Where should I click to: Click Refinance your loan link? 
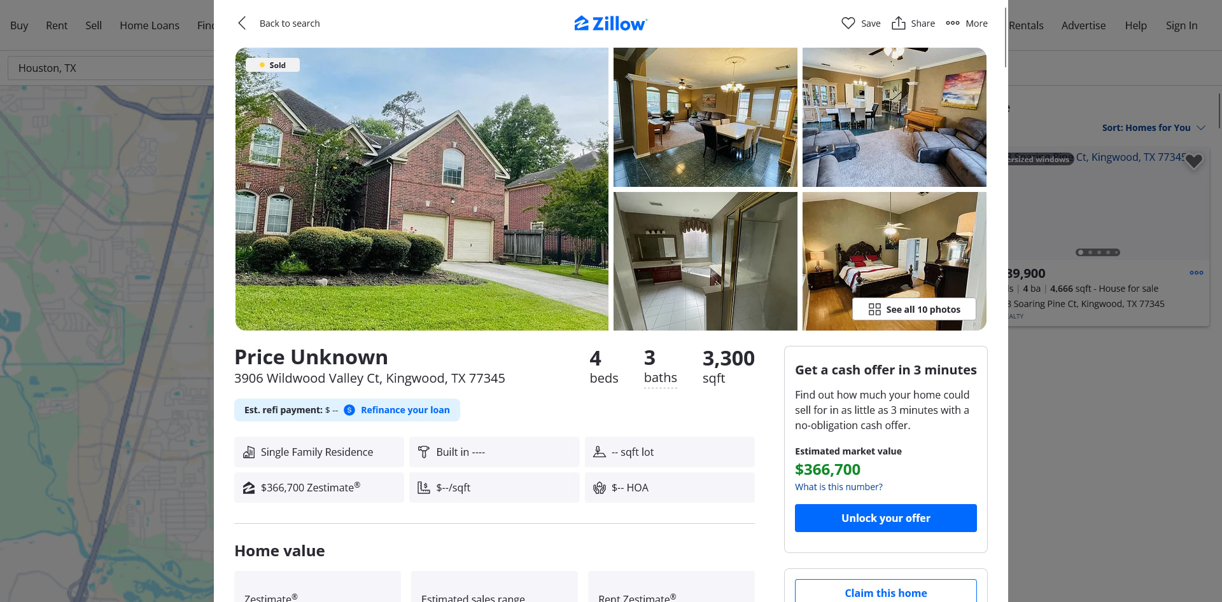[x=405, y=410]
